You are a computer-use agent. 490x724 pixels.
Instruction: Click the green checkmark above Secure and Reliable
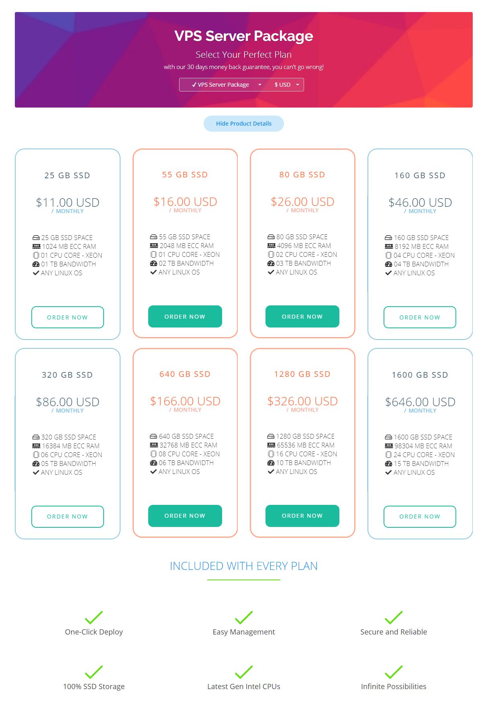point(394,617)
